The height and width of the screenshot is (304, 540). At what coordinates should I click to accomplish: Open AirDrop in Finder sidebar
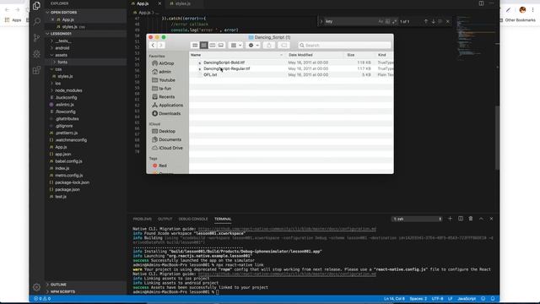coord(167,63)
